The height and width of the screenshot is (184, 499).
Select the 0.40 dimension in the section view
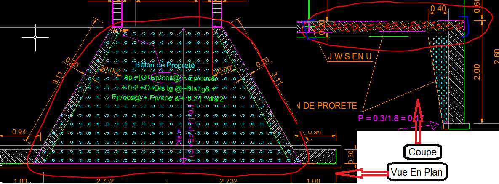click(438, 10)
